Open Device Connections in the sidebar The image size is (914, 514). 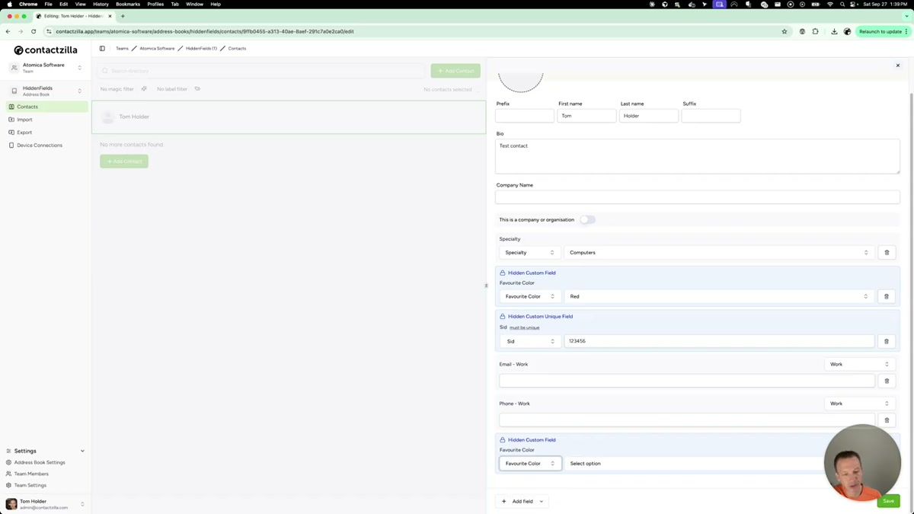[x=39, y=145]
